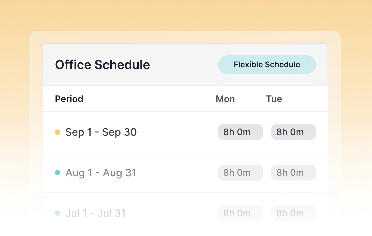This screenshot has width=372, height=236.
Task: Click the teal dot beside Aug 1 - Aug 31
Action: pyautogui.click(x=57, y=173)
